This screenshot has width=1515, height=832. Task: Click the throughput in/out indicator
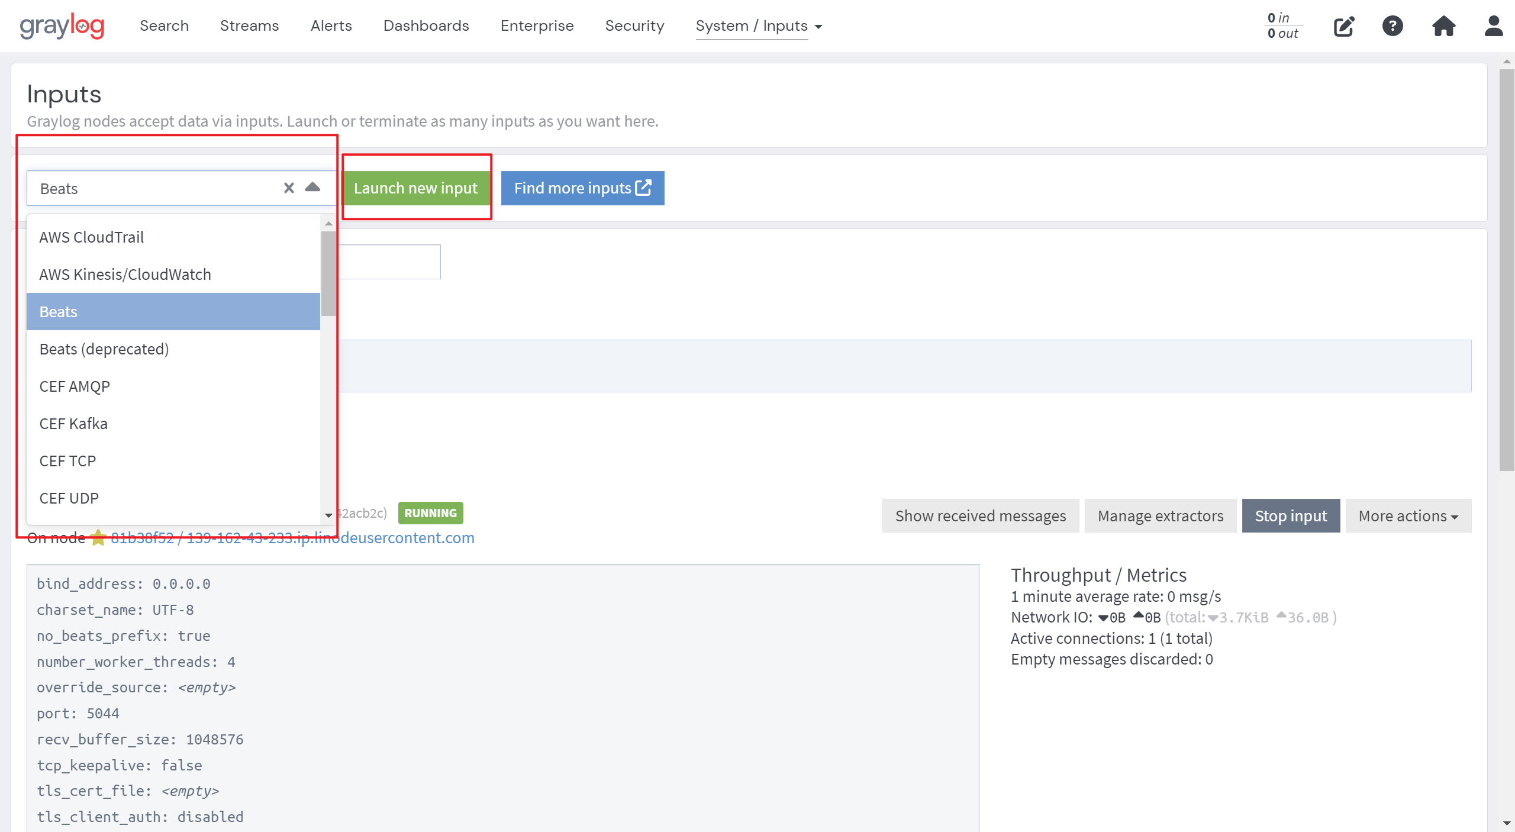(x=1282, y=26)
